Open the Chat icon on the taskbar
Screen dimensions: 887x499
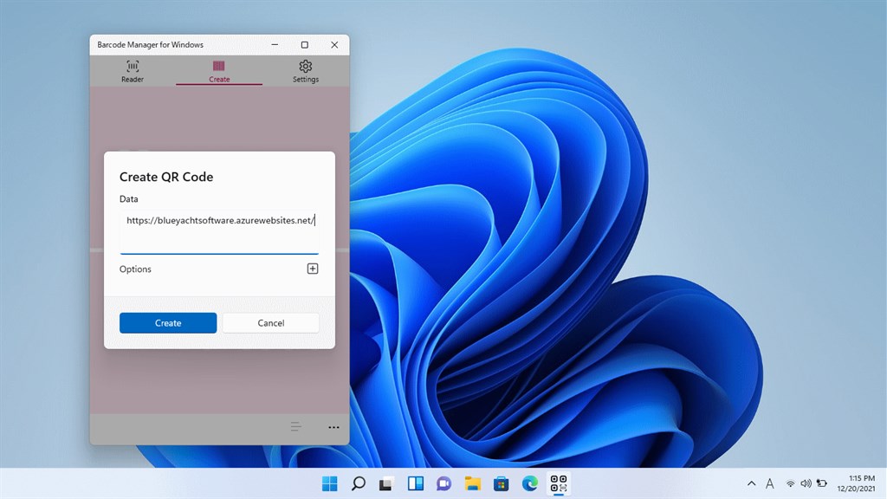pos(443,483)
